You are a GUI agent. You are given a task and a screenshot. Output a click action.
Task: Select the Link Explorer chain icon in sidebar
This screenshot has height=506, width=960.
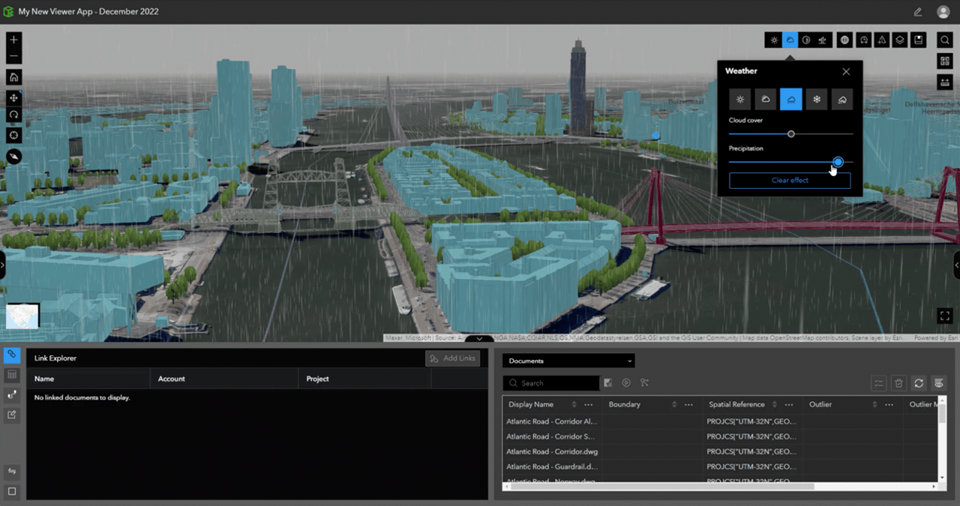pos(10,354)
